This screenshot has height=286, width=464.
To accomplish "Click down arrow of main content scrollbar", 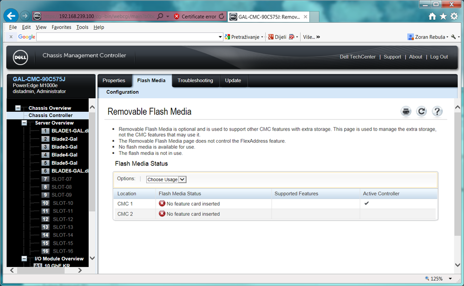I will 457,265.
